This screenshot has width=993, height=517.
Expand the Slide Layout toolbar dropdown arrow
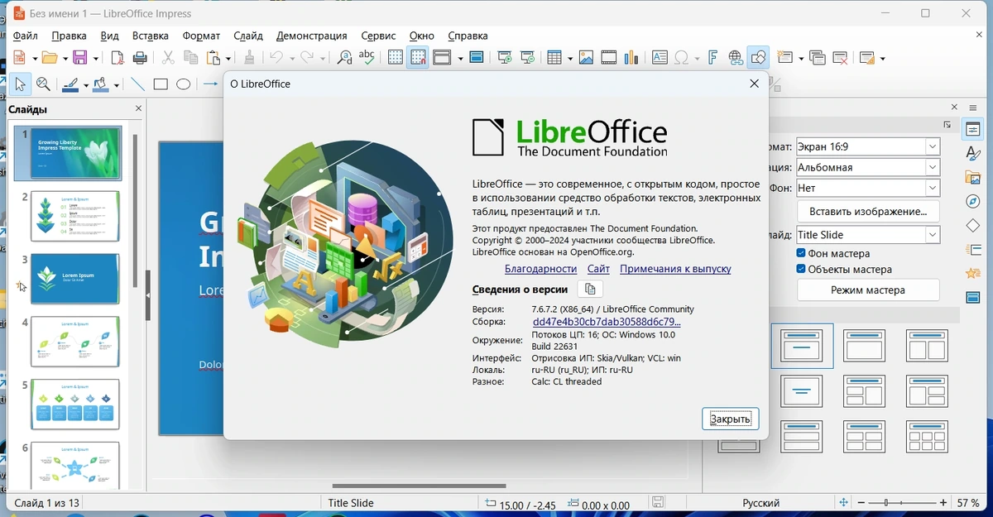(882, 58)
